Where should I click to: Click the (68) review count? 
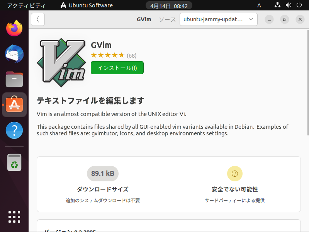(132, 56)
